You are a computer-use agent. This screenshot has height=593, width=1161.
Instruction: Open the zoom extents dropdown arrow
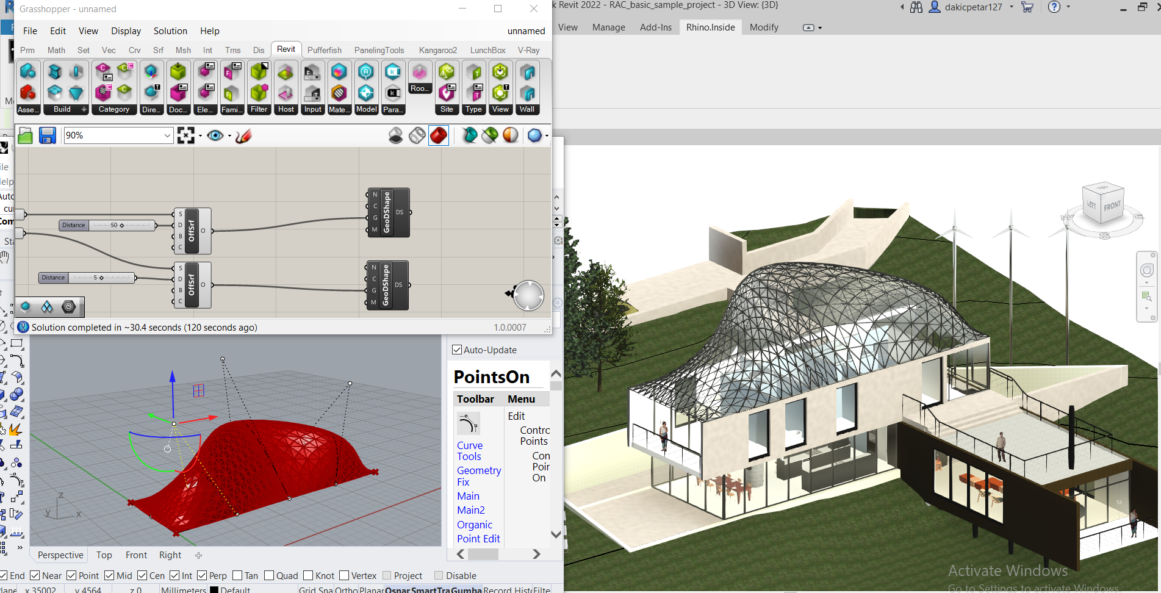(200, 135)
